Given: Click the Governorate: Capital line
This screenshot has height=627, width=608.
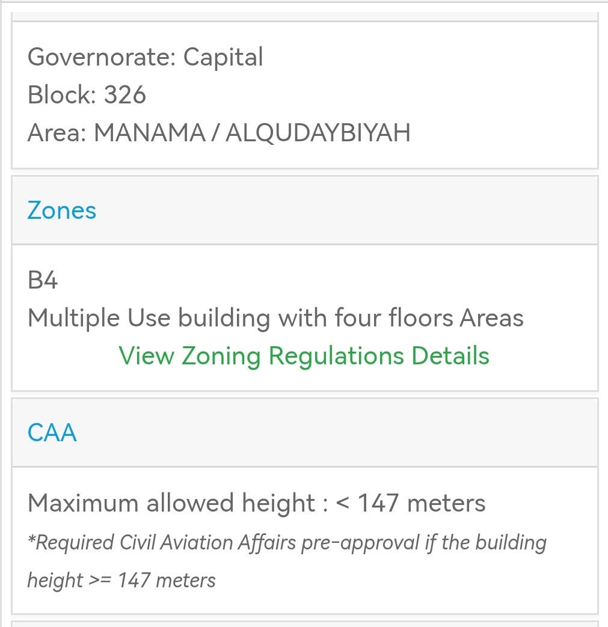Looking at the screenshot, I should (x=146, y=57).
